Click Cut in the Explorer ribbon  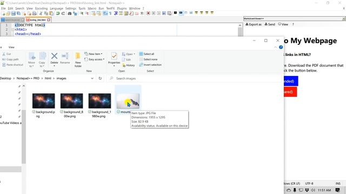tap(6, 54)
